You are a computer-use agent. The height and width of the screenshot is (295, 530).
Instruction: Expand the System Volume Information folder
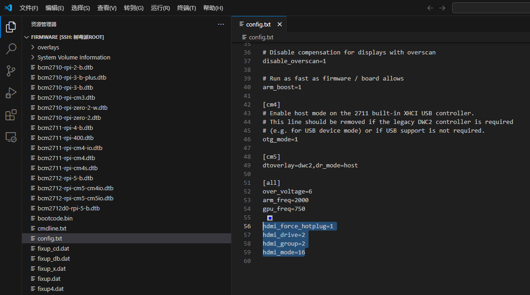[73, 57]
